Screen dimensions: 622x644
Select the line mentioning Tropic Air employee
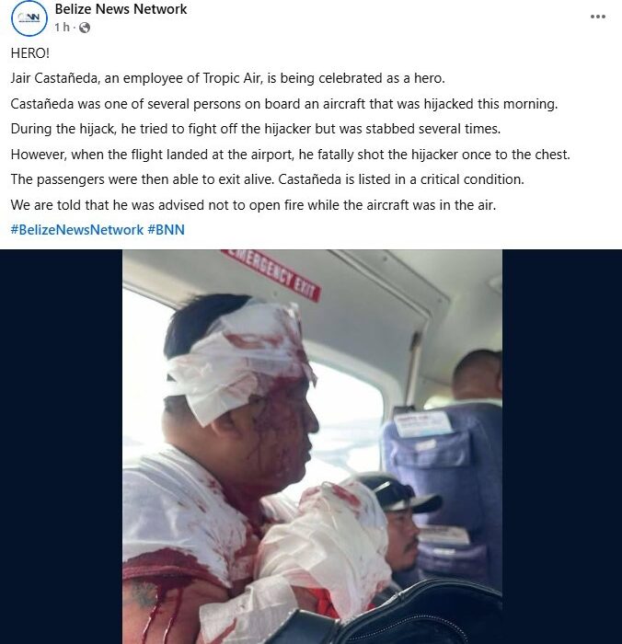(x=227, y=78)
